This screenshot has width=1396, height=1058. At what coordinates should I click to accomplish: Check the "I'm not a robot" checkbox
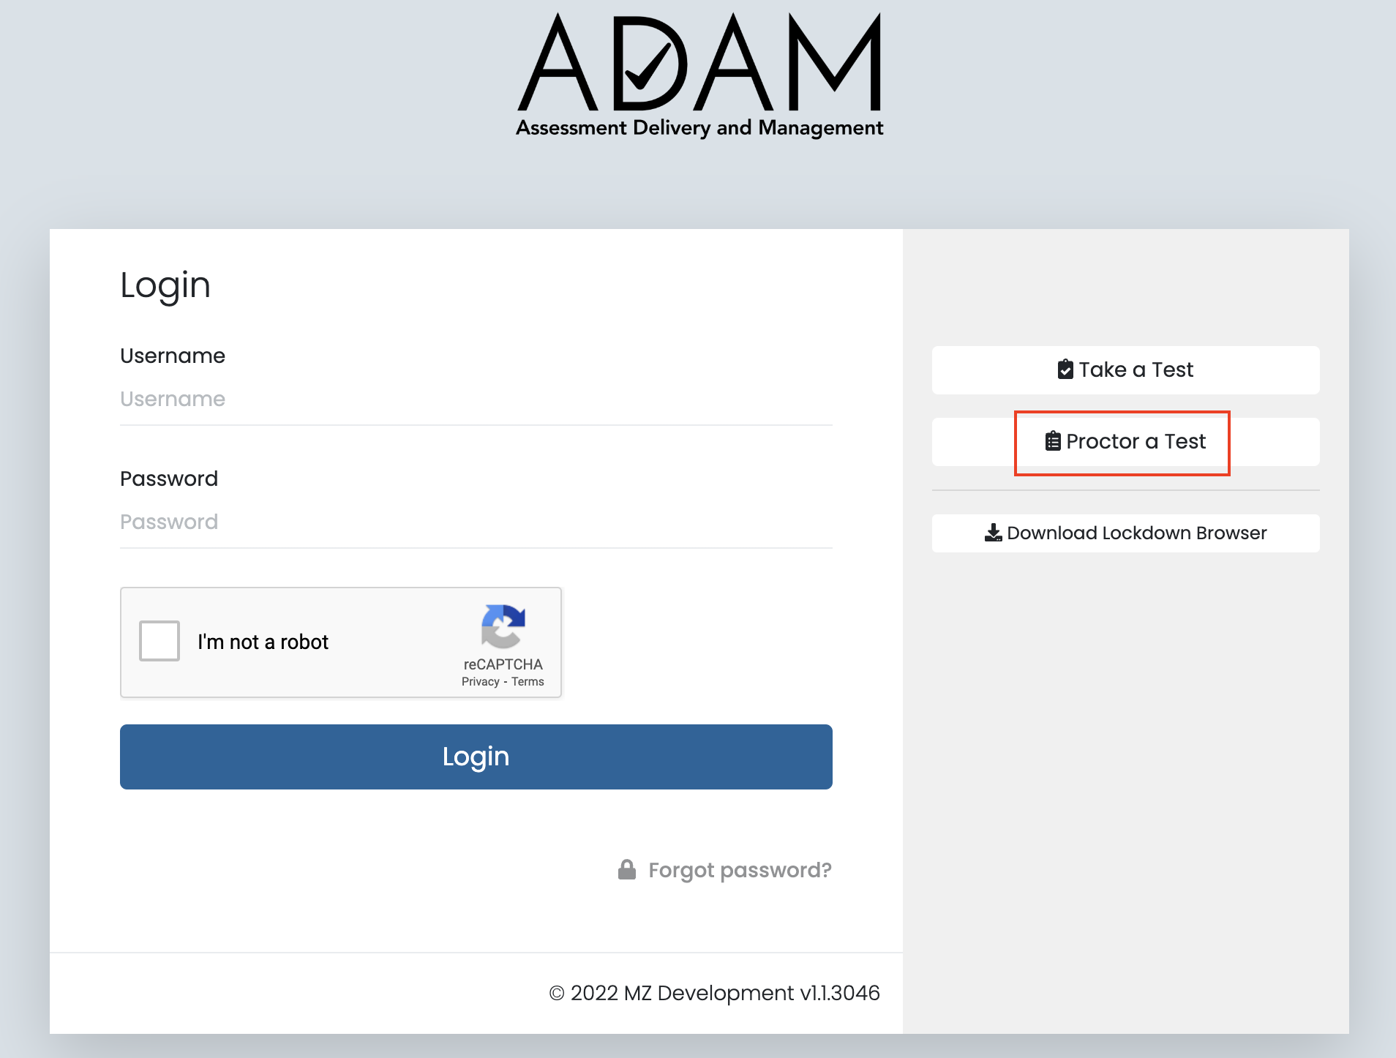[160, 641]
